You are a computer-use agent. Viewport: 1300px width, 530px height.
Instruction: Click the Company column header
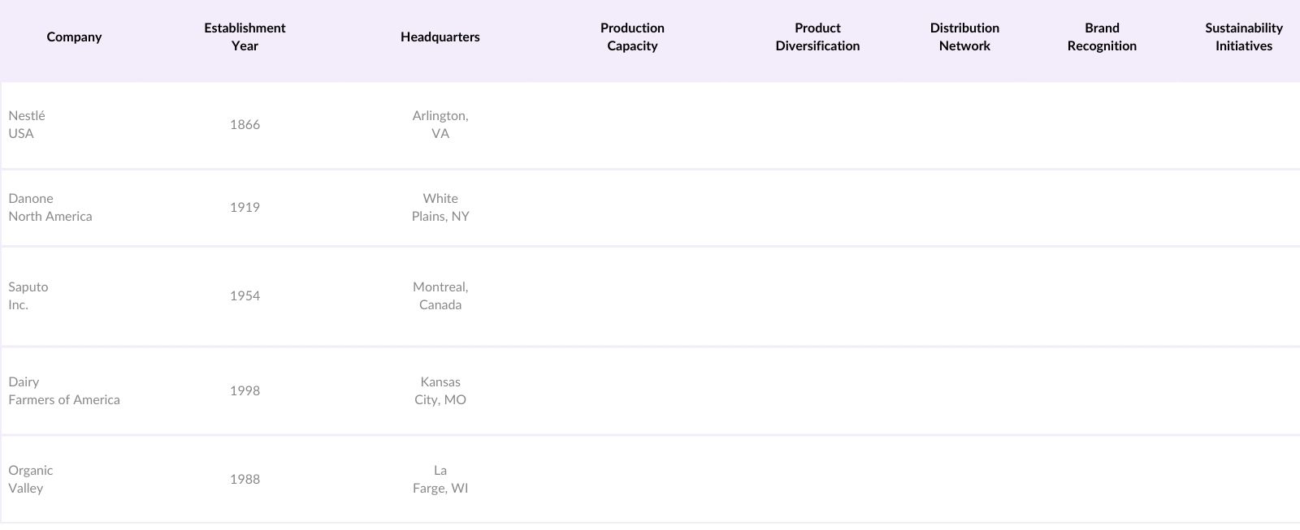click(74, 37)
